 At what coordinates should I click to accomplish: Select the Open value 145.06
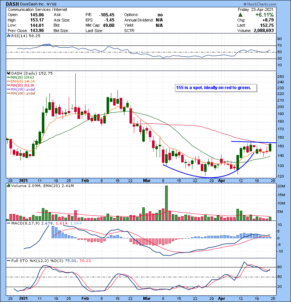click(x=37, y=15)
